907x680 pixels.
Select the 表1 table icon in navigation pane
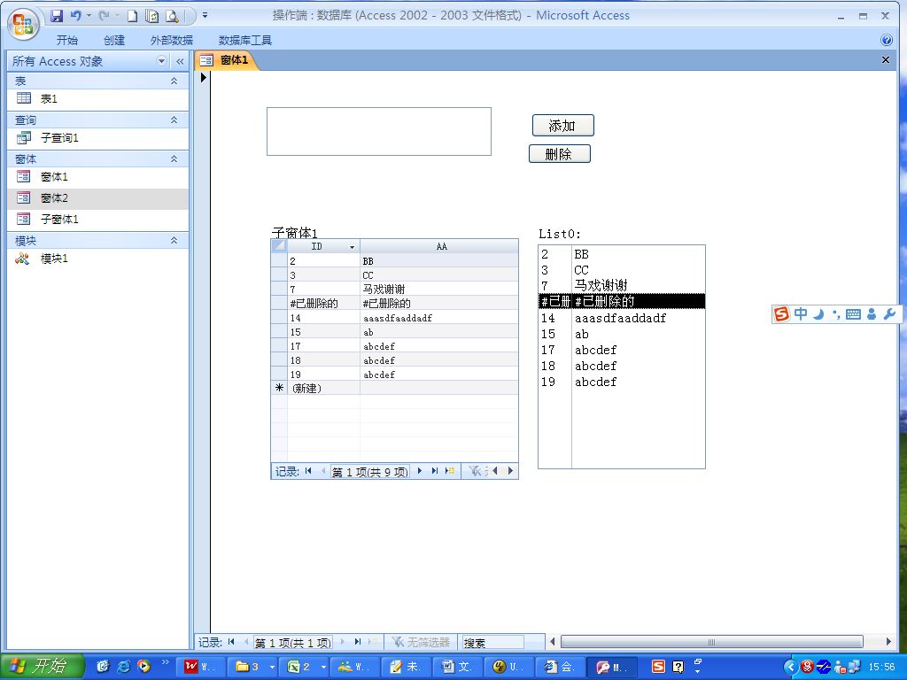24,98
